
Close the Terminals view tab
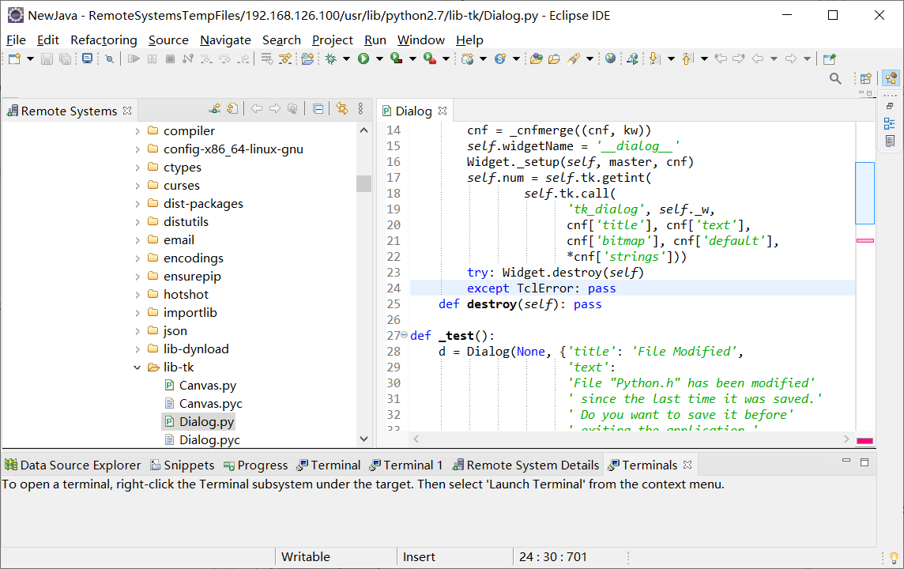coord(687,465)
